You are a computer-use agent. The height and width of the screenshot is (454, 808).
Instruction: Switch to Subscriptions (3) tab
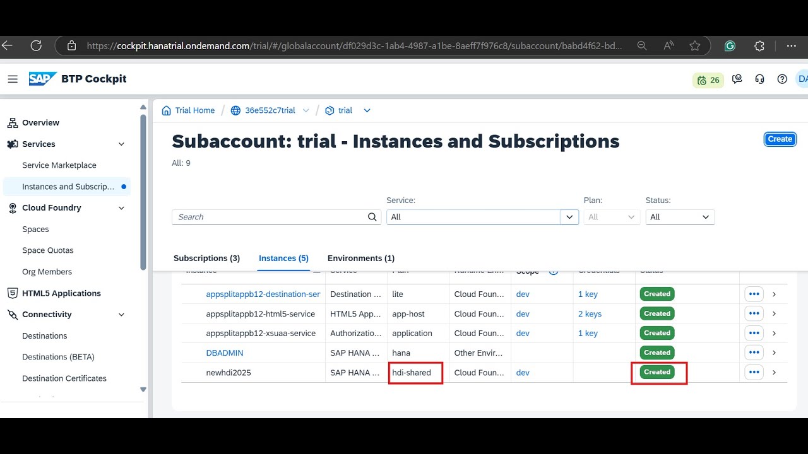pos(206,259)
